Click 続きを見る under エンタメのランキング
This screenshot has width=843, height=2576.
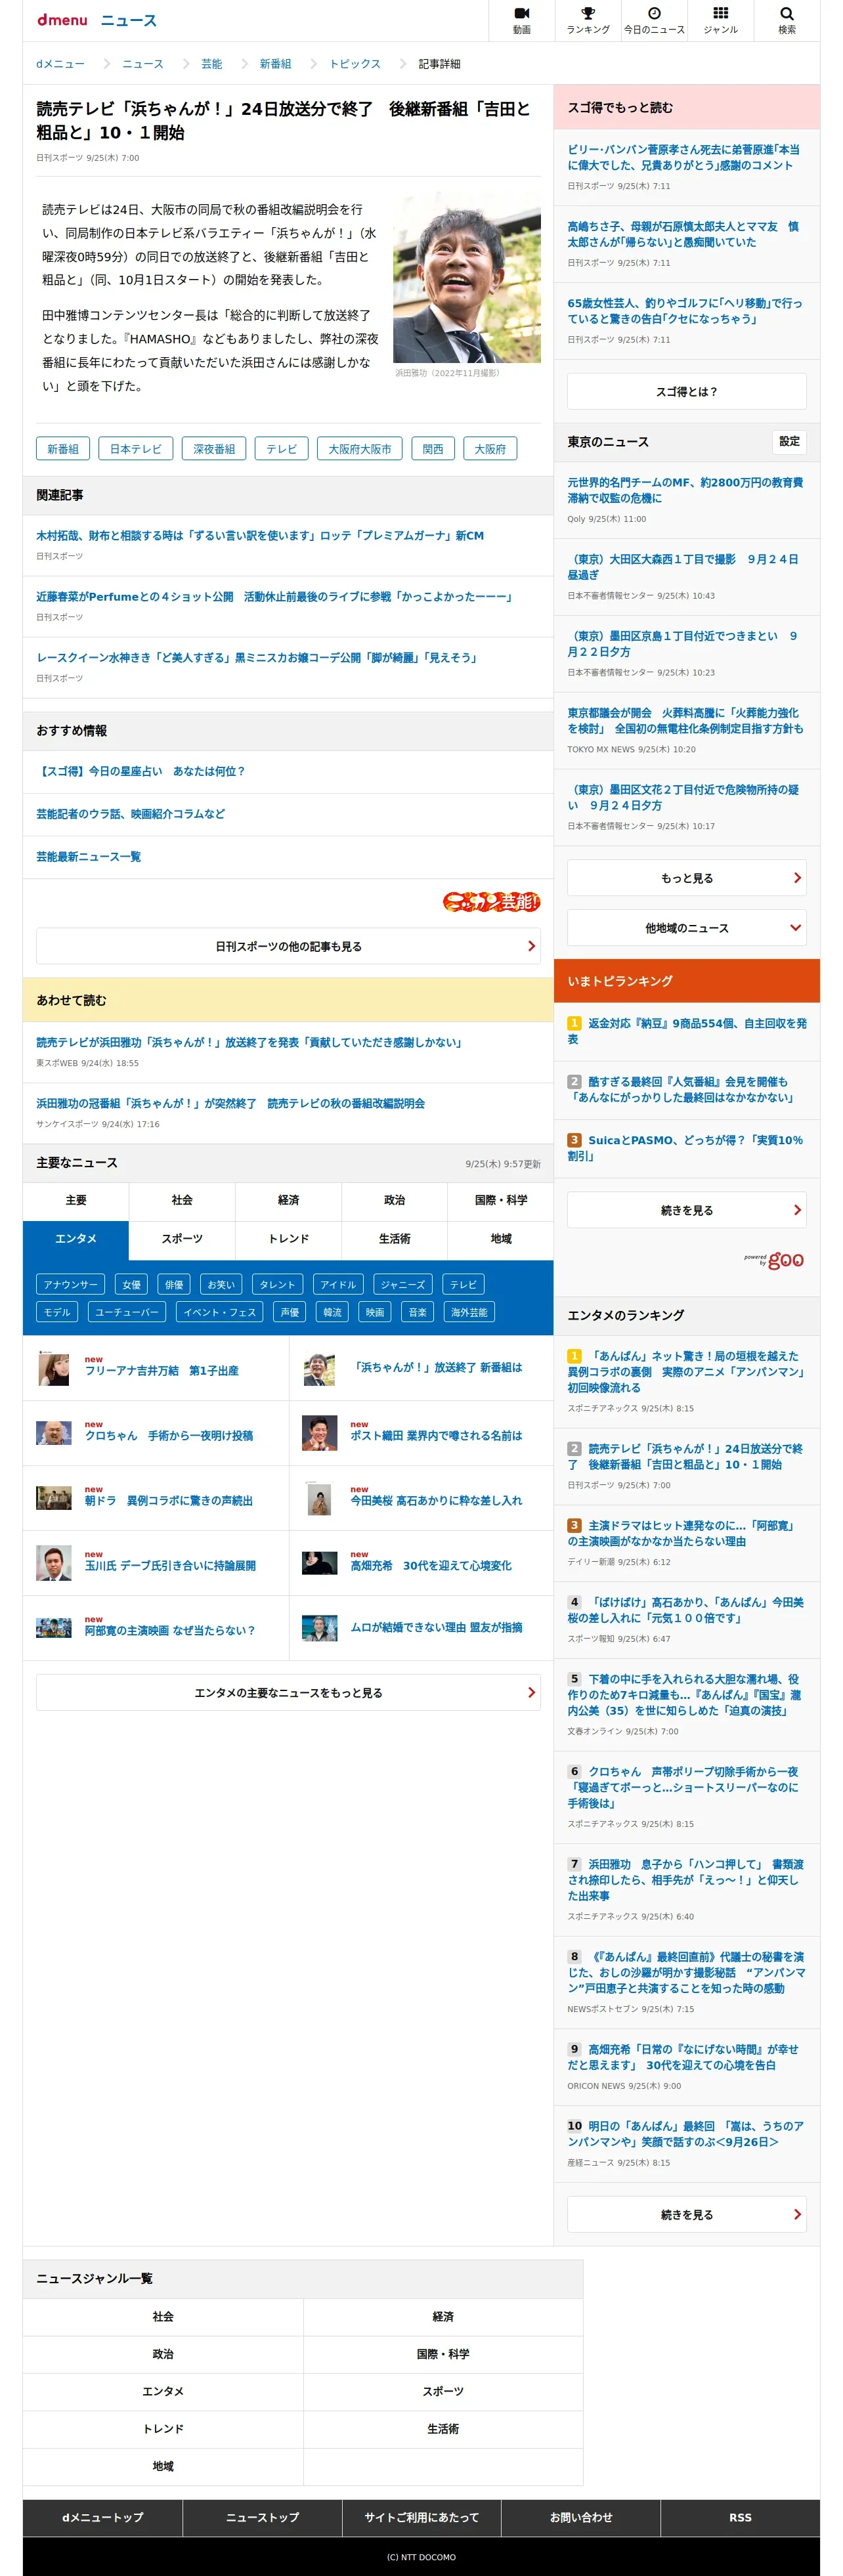point(686,2214)
